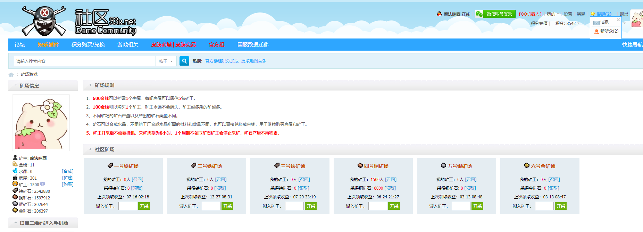Click the 合成 link next to 水晶
Screen dimensions: 643x232
click(68, 171)
